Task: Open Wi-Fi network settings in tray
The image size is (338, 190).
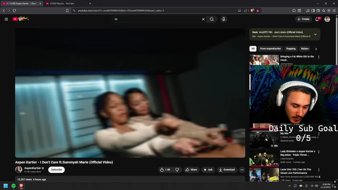Action: (312, 186)
